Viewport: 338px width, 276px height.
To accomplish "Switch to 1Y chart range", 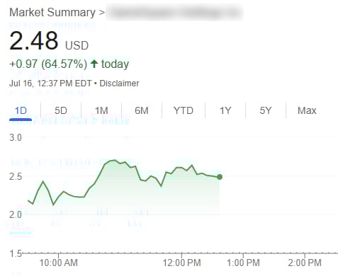I will coord(225,110).
